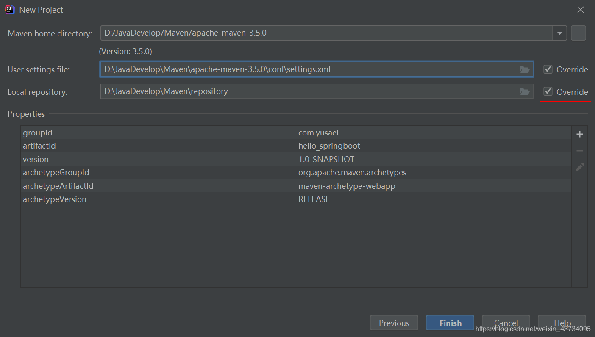
Task: Browse Maven home directory with ellipsis button
Action: [578, 33]
